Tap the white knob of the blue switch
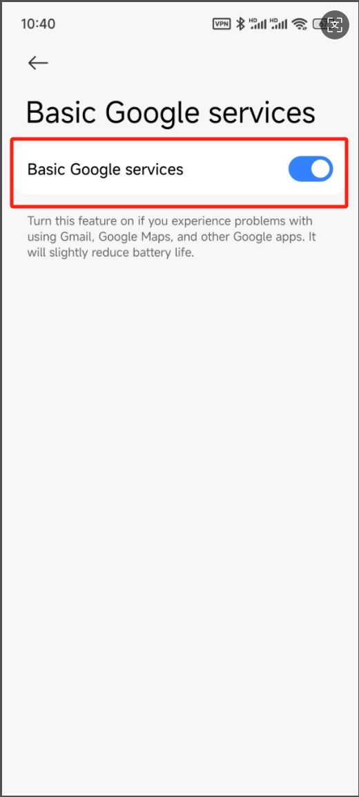The height and width of the screenshot is (797, 359). tap(320, 169)
